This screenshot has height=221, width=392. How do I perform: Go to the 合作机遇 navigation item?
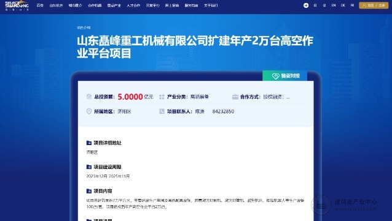point(95,6)
